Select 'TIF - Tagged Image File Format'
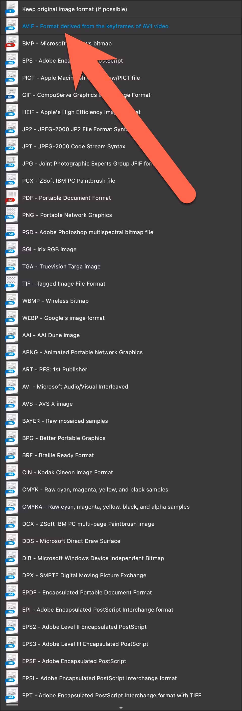This screenshot has width=242, height=711. [121, 283]
